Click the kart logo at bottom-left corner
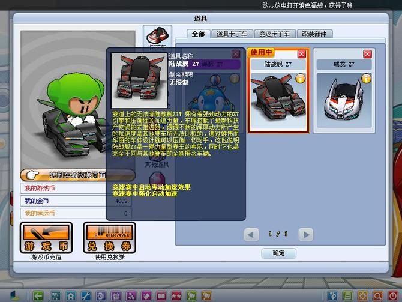The height and width of the screenshot is (302, 402). pyautogui.click(x=14, y=296)
